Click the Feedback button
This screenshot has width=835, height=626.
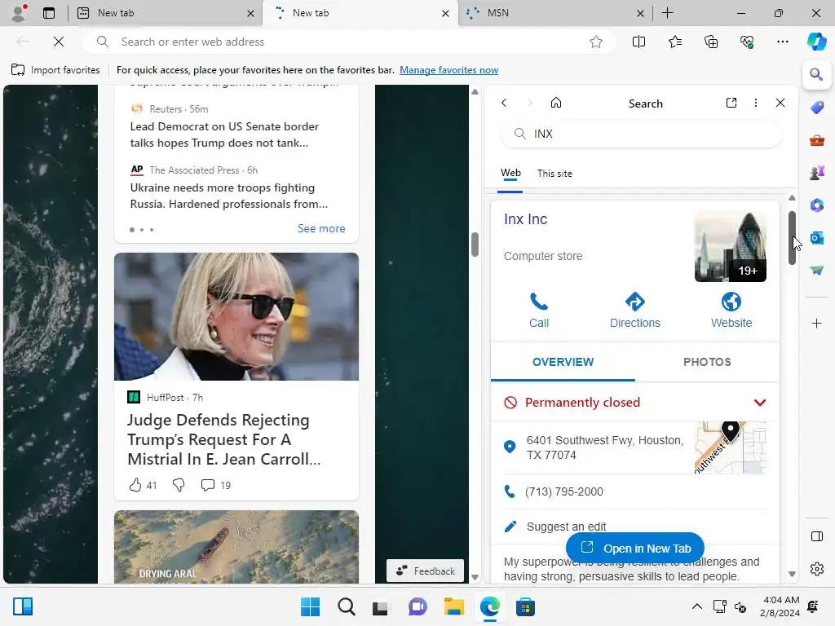click(425, 571)
